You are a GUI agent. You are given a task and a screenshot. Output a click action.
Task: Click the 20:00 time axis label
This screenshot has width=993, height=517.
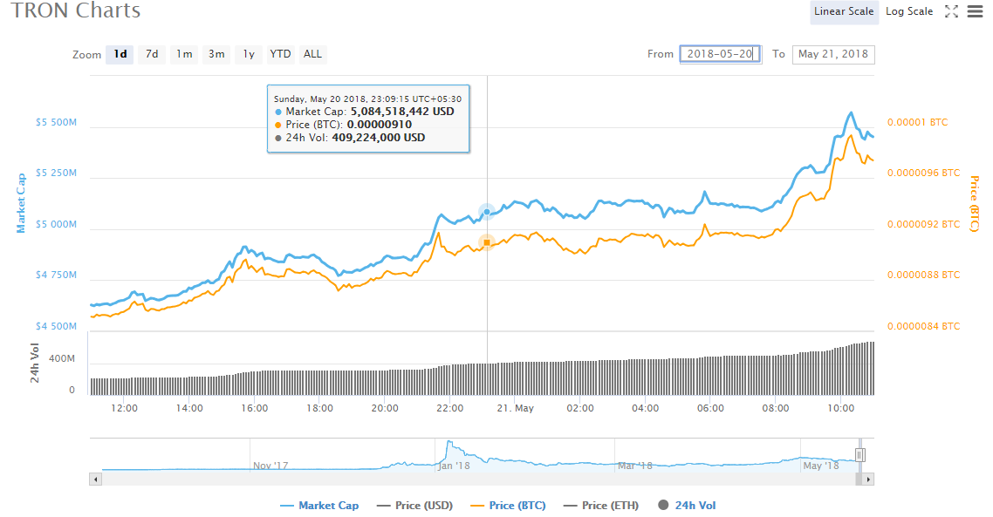385,409
